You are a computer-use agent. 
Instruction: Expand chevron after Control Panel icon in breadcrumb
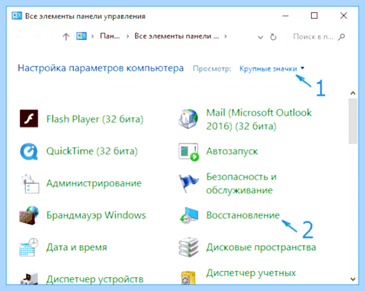[x=92, y=37]
